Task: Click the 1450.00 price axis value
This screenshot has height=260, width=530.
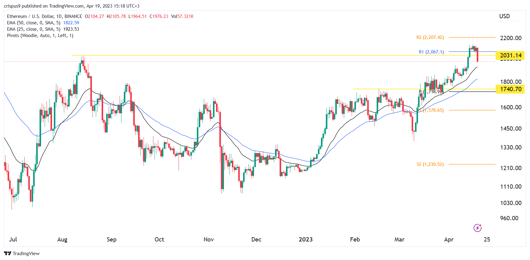Action: [511, 128]
